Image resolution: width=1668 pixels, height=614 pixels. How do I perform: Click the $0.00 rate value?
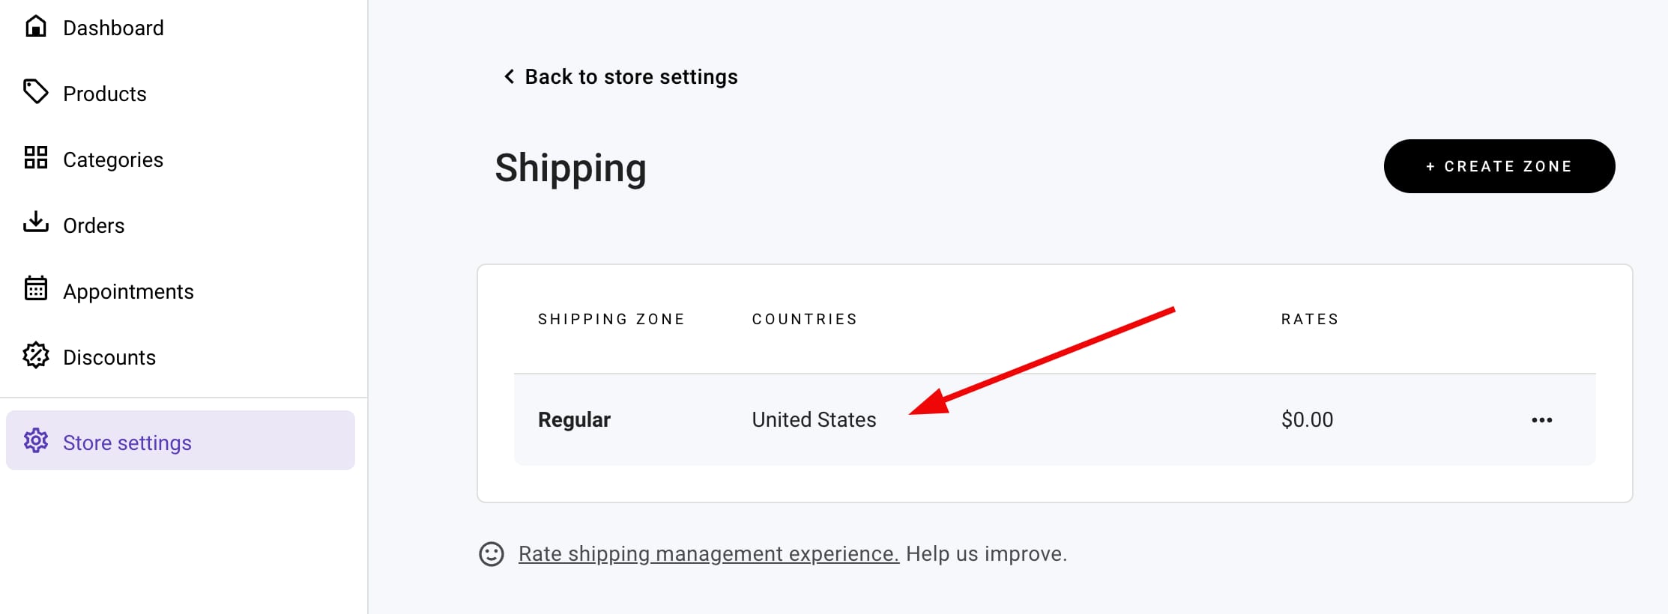click(x=1307, y=419)
